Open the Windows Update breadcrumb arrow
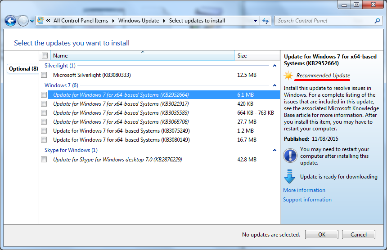This screenshot has height=250, width=387. (164, 21)
